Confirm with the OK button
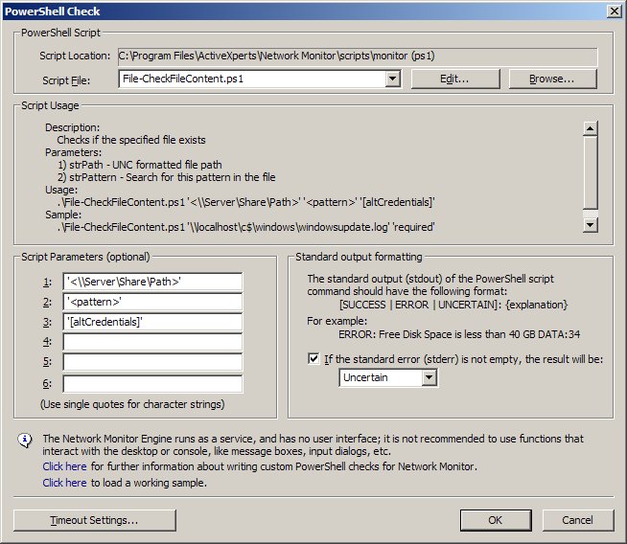The image size is (627, 544). (496, 520)
